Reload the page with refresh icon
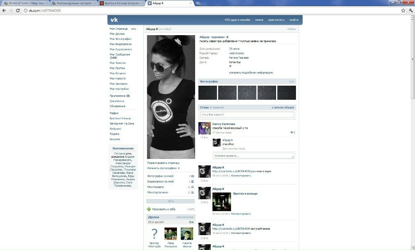Viewport: 415px width, 250px height. coord(18,10)
